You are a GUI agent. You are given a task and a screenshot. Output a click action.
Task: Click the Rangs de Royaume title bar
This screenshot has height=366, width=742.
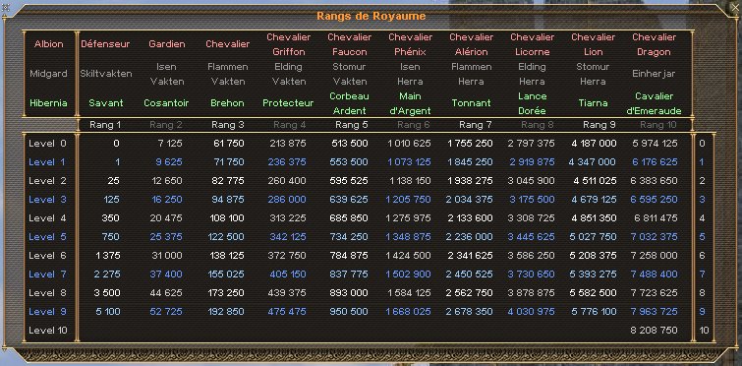point(371,16)
